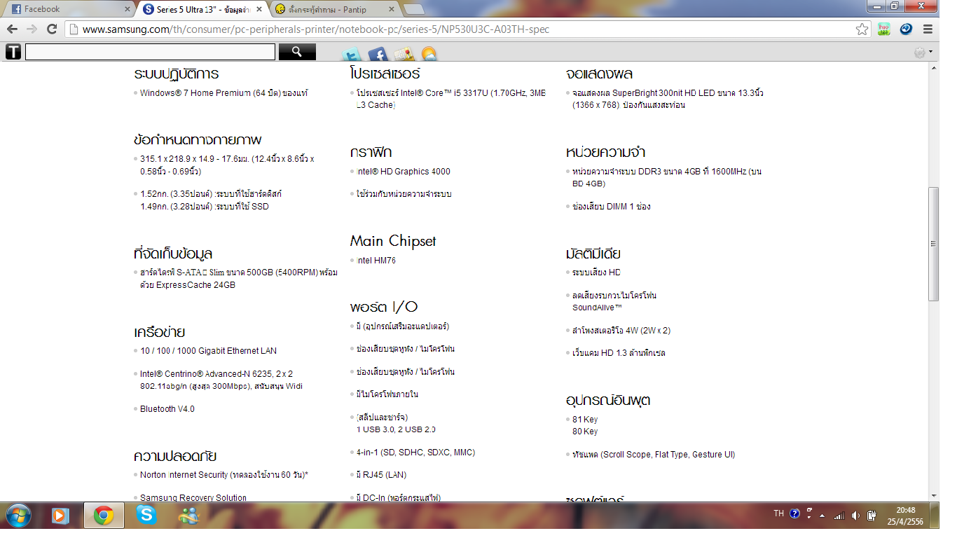Click the browser forward arrow
Viewport: 957px width, 538px height.
tap(32, 29)
